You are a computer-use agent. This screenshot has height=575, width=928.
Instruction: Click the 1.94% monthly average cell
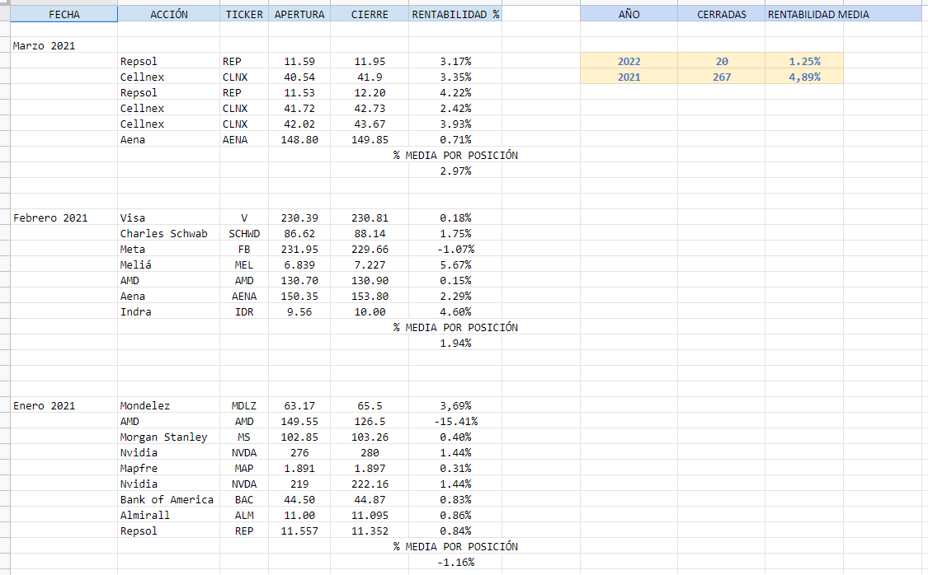click(x=455, y=344)
